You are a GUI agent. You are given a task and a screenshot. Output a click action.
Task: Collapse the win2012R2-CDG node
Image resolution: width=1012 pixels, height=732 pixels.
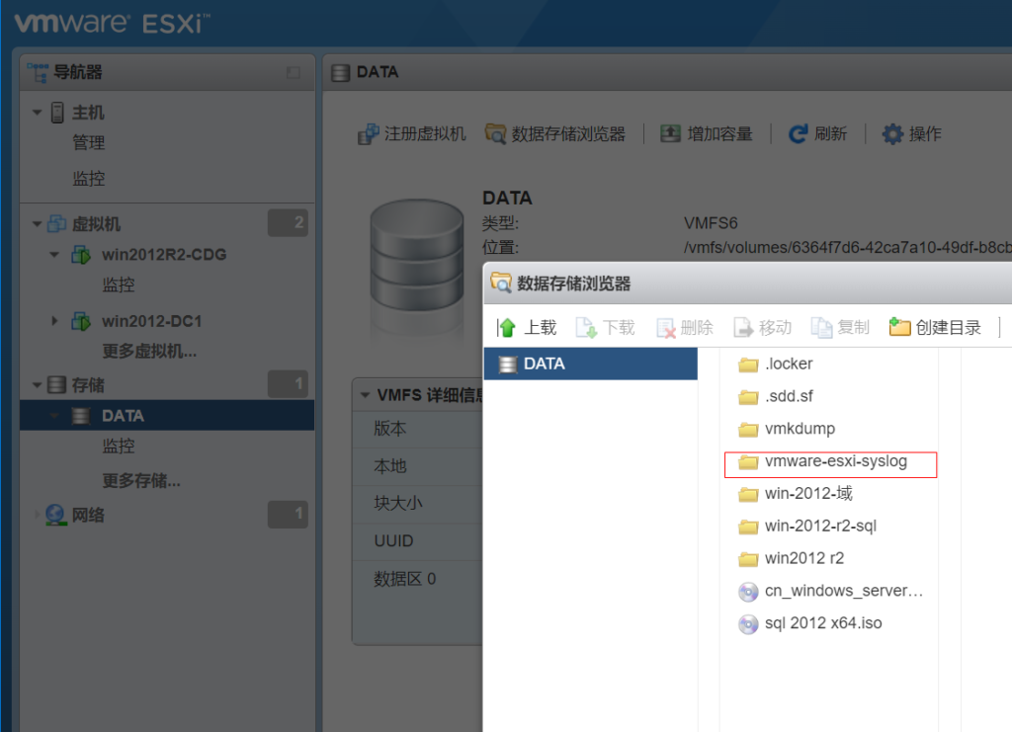coord(54,255)
